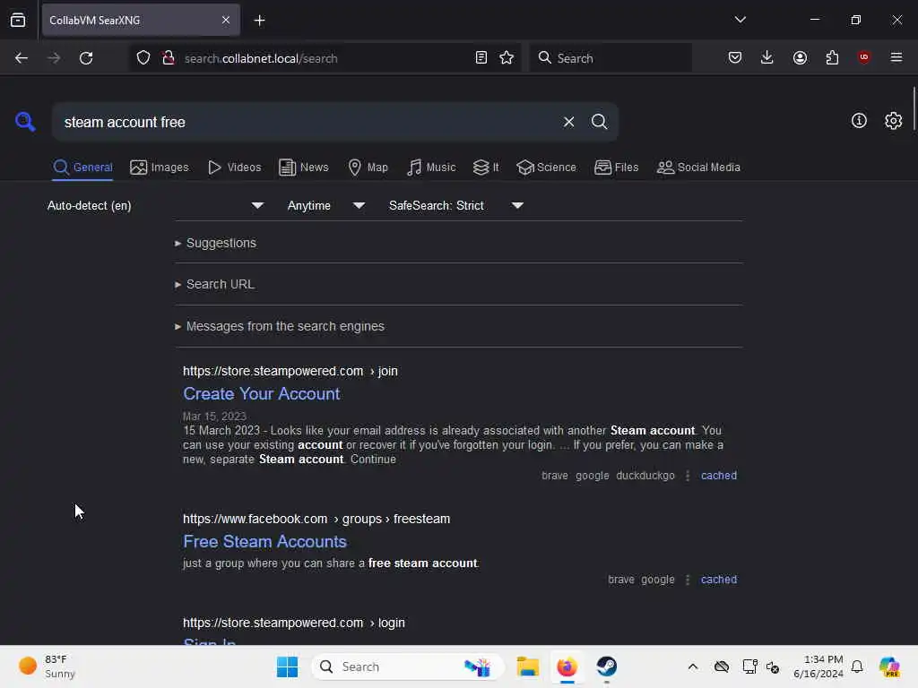Click the Copilot preview taskbar icon
Image resolution: width=918 pixels, height=688 pixels.
pyautogui.click(x=888, y=666)
